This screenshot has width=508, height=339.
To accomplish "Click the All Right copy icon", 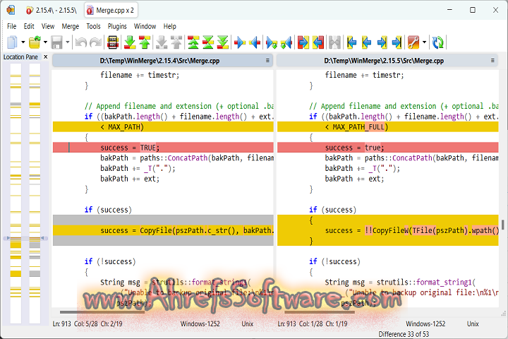I will pos(303,42).
